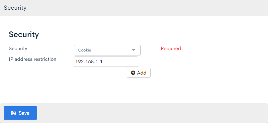Click the Security title in the header bar
The image size is (268, 123).
click(15, 8)
